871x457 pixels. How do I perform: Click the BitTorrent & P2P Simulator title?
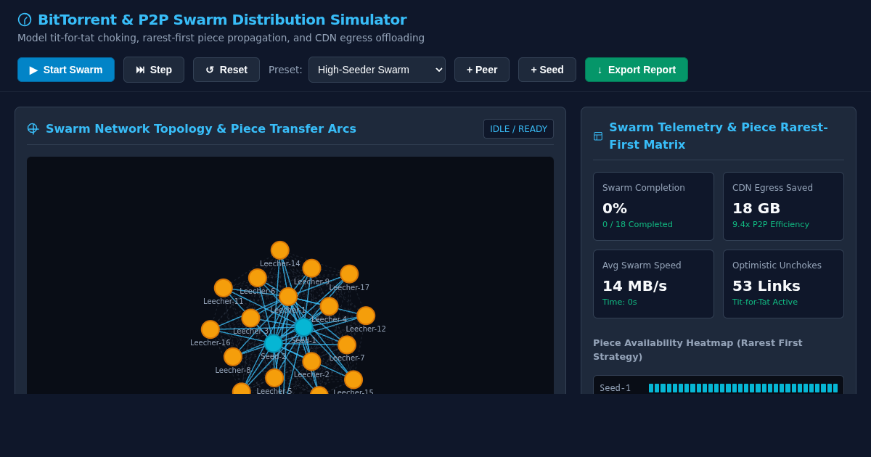(222, 20)
